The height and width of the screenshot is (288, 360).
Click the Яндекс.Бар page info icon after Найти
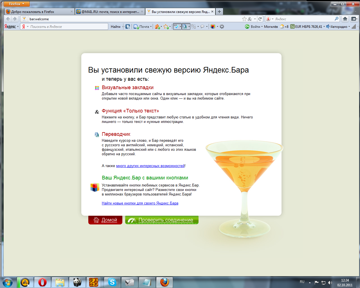(128, 26)
